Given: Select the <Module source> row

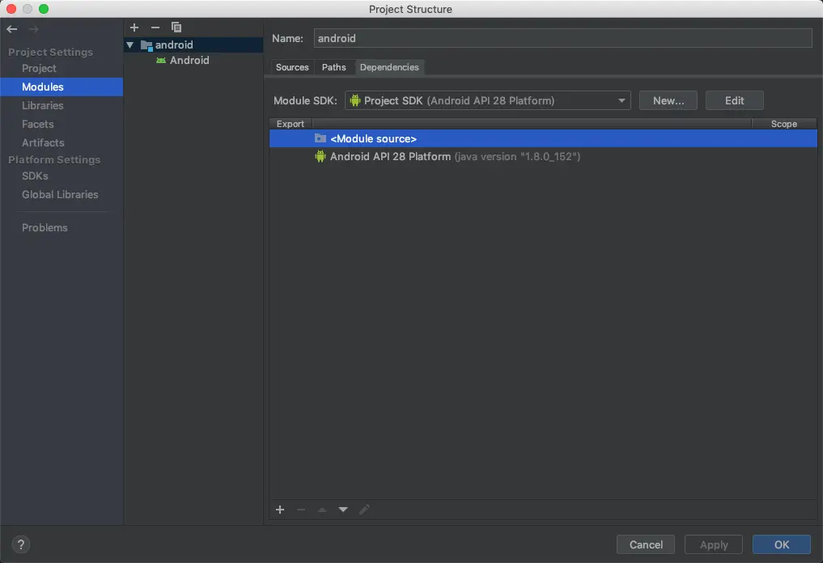Looking at the screenshot, I should (x=543, y=138).
